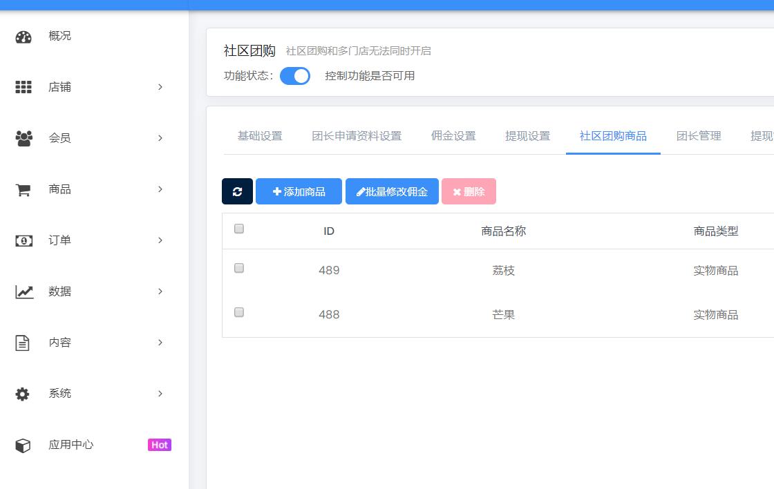The image size is (774, 489).
Task: Click the ID cell 488
Action: coord(329,315)
